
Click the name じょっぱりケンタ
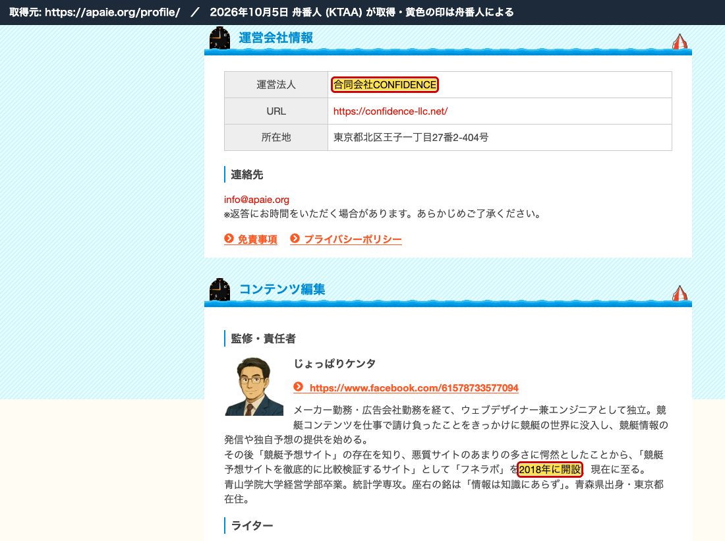tap(335, 364)
